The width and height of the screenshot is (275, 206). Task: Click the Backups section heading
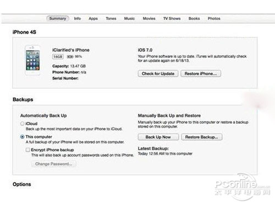(x=23, y=99)
